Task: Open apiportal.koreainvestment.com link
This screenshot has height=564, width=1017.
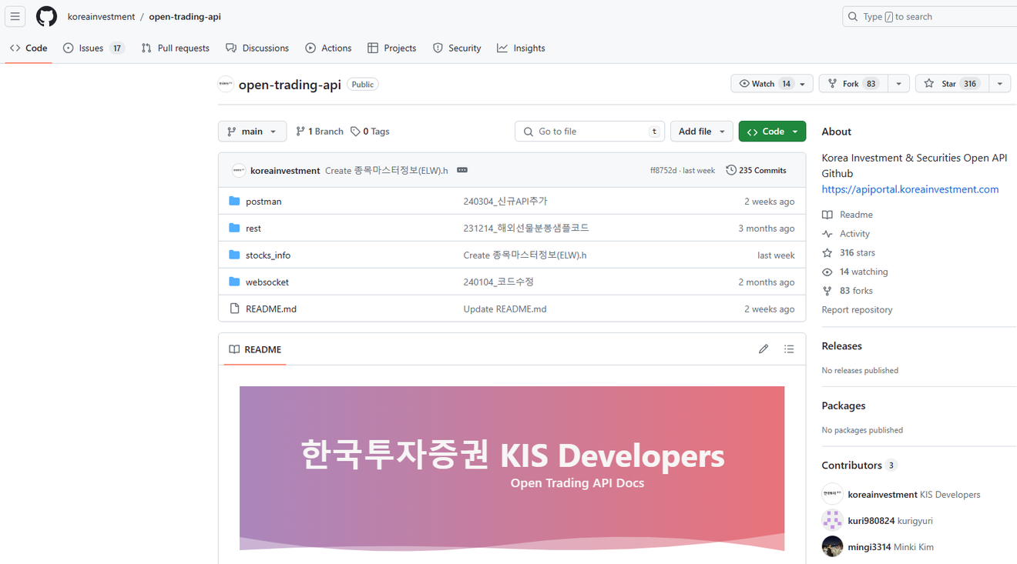Action: (x=910, y=189)
